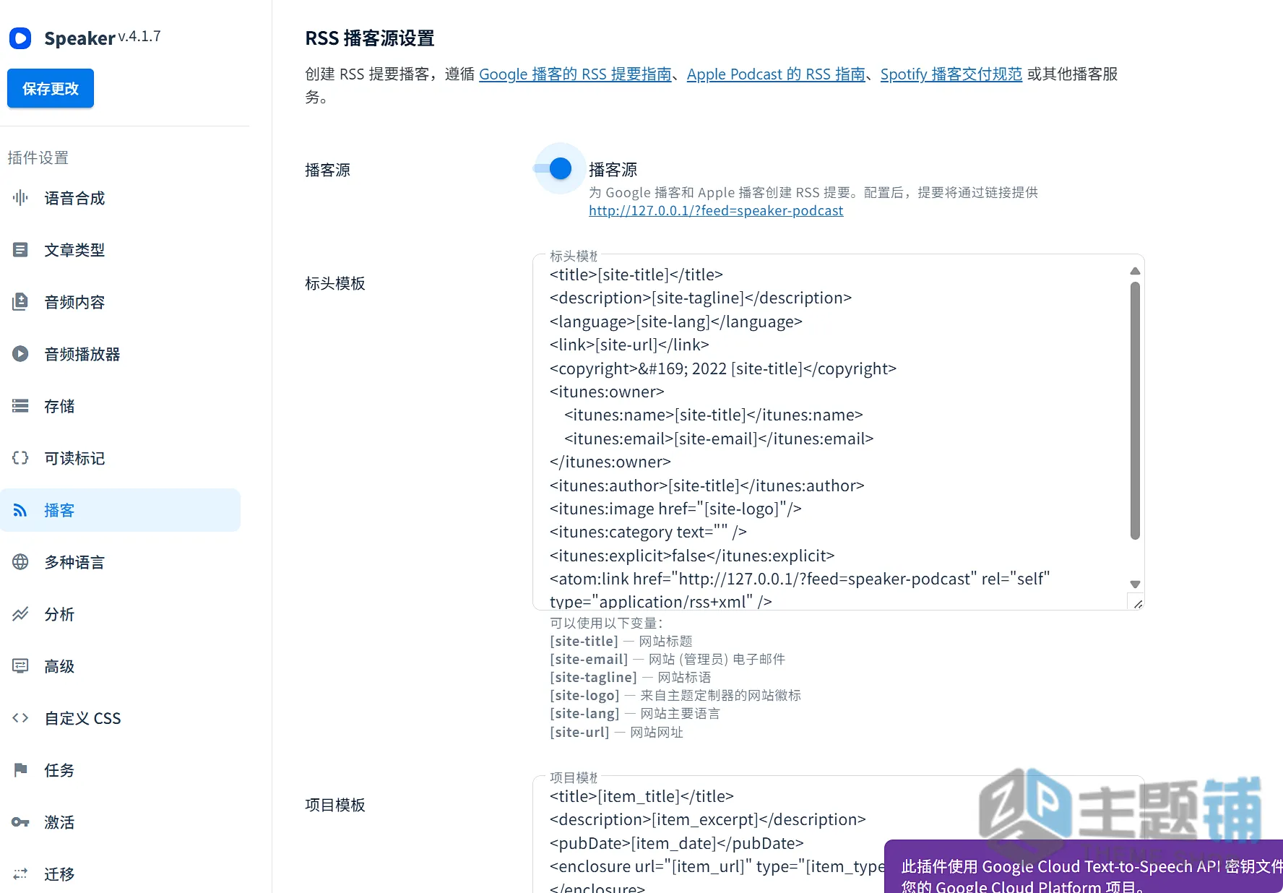Open 自定义 CSS section
Viewport: 1283px width, 893px height.
coord(120,718)
